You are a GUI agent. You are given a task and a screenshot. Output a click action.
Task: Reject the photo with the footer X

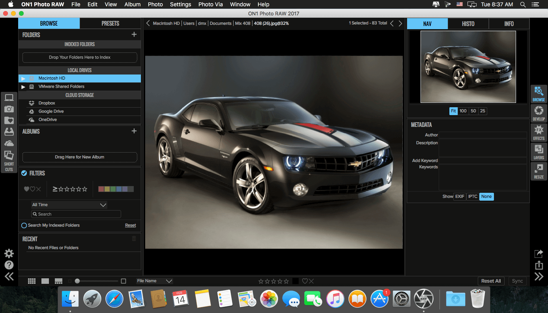coord(311,281)
